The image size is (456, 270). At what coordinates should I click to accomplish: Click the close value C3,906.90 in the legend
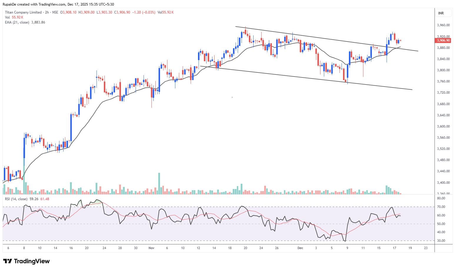[122, 12]
